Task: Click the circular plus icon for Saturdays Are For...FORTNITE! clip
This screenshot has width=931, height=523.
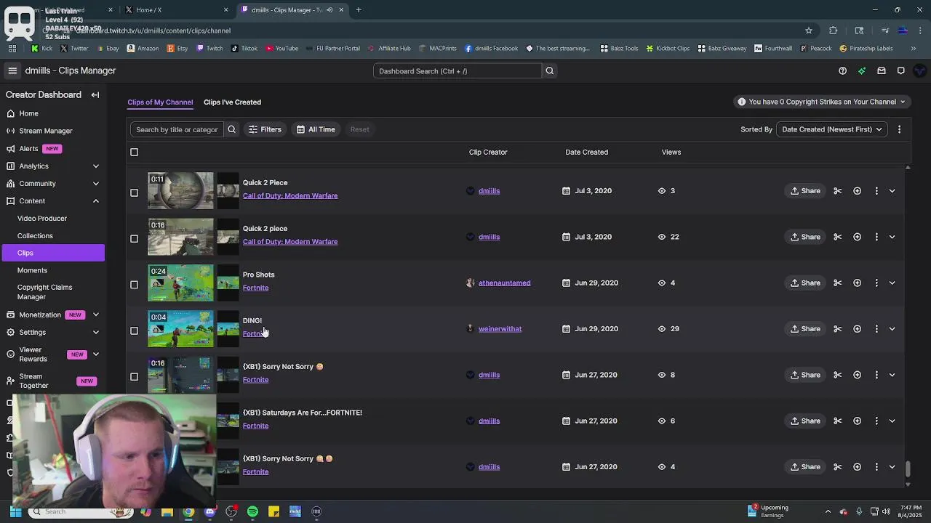Action: (857, 421)
